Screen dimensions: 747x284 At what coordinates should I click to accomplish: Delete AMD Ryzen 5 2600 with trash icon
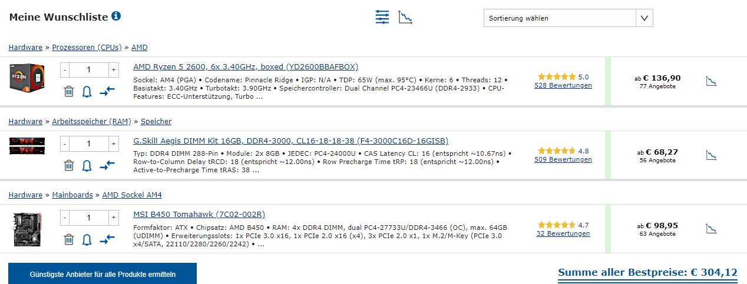(x=69, y=91)
